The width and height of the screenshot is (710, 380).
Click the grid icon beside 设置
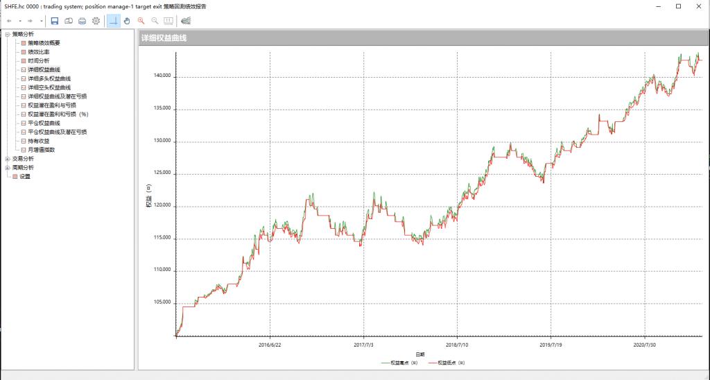tap(15, 177)
